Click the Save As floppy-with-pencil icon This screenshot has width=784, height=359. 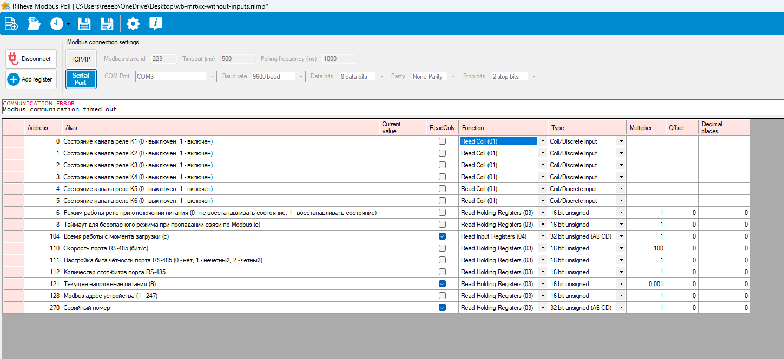click(107, 24)
